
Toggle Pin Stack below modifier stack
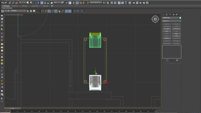click(x=164, y=60)
